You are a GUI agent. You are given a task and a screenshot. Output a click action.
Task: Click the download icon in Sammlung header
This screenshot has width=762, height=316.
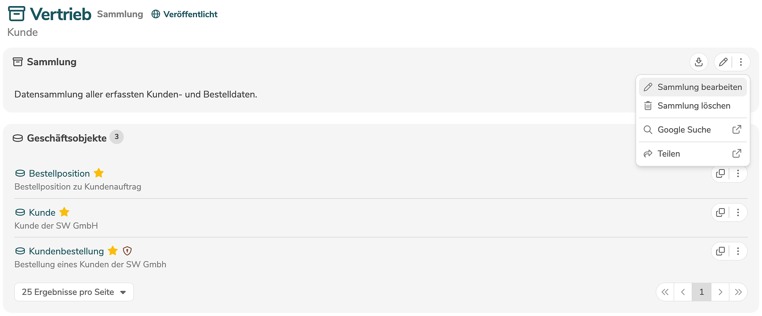point(698,62)
